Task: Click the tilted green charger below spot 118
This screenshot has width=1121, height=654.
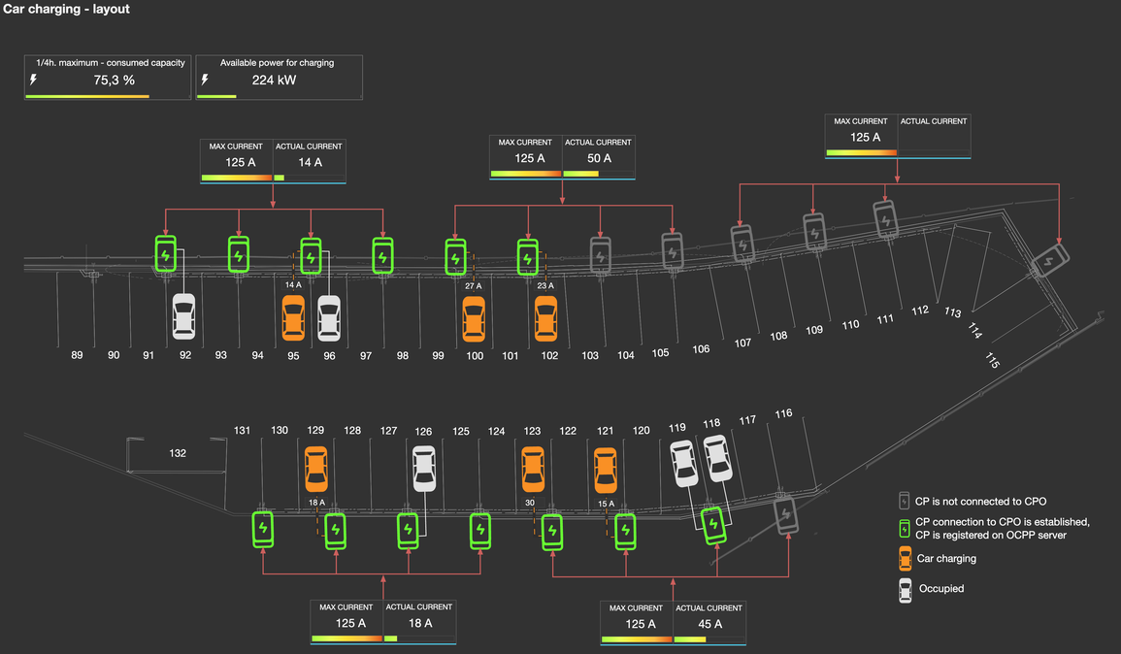Action: pyautogui.click(x=714, y=523)
